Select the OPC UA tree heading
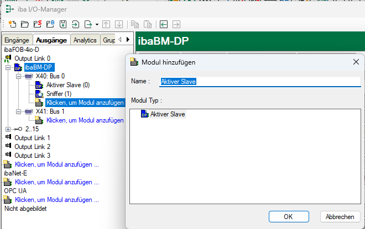Screen dimensions: 365x229 pos(15,191)
